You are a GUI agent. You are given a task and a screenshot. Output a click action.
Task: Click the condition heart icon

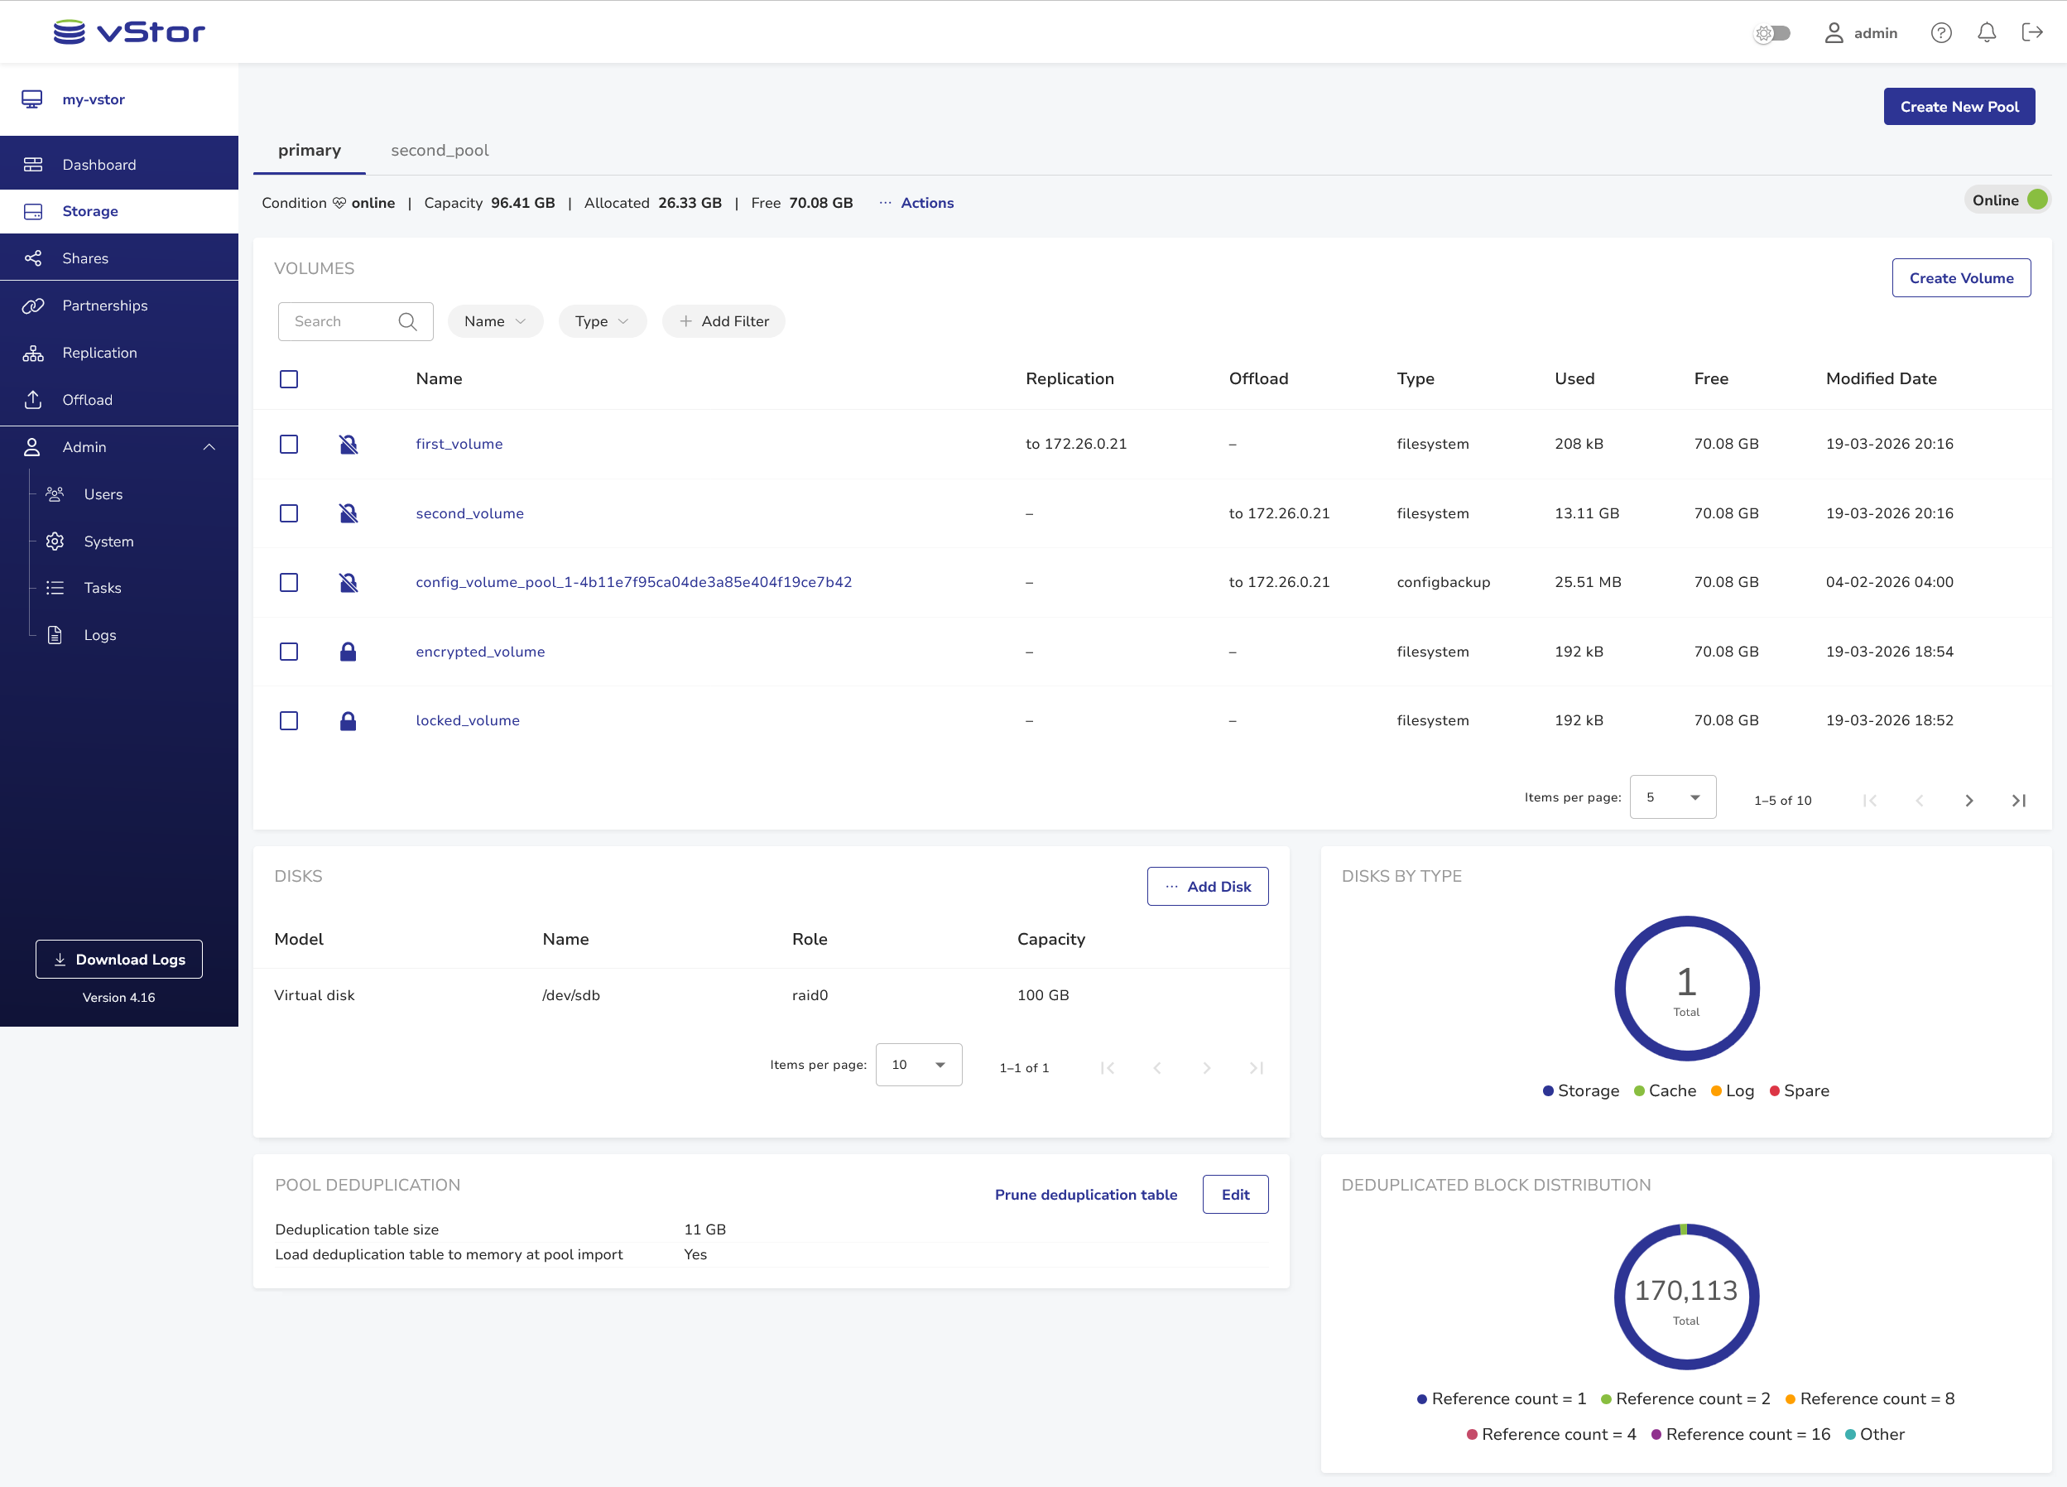[339, 202]
